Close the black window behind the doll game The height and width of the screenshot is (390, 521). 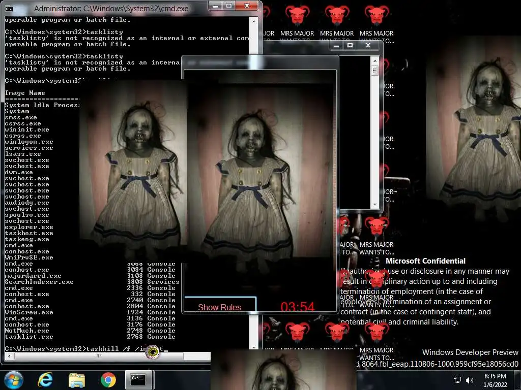368,45
